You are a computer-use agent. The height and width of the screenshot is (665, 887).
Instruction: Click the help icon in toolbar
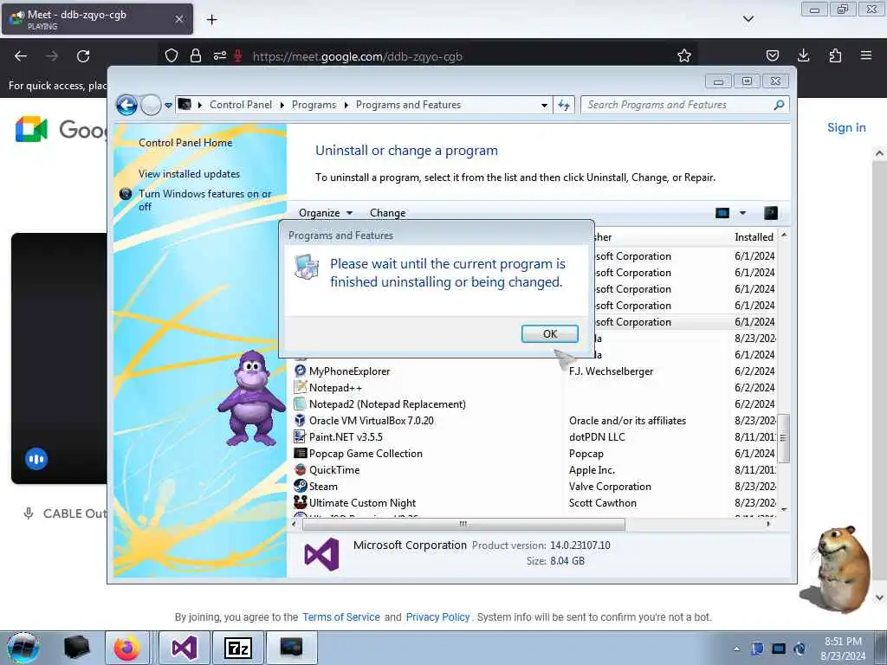pos(770,213)
